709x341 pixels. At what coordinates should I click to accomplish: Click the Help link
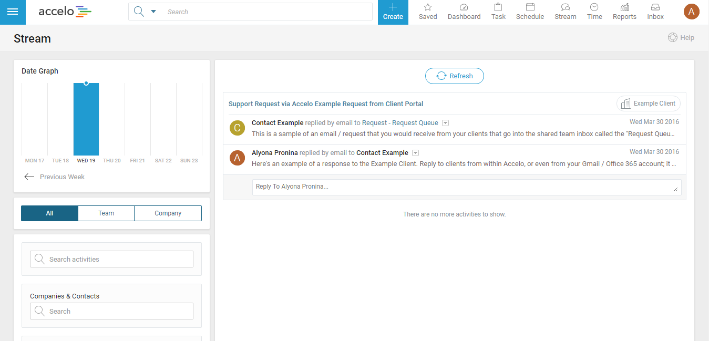point(681,38)
